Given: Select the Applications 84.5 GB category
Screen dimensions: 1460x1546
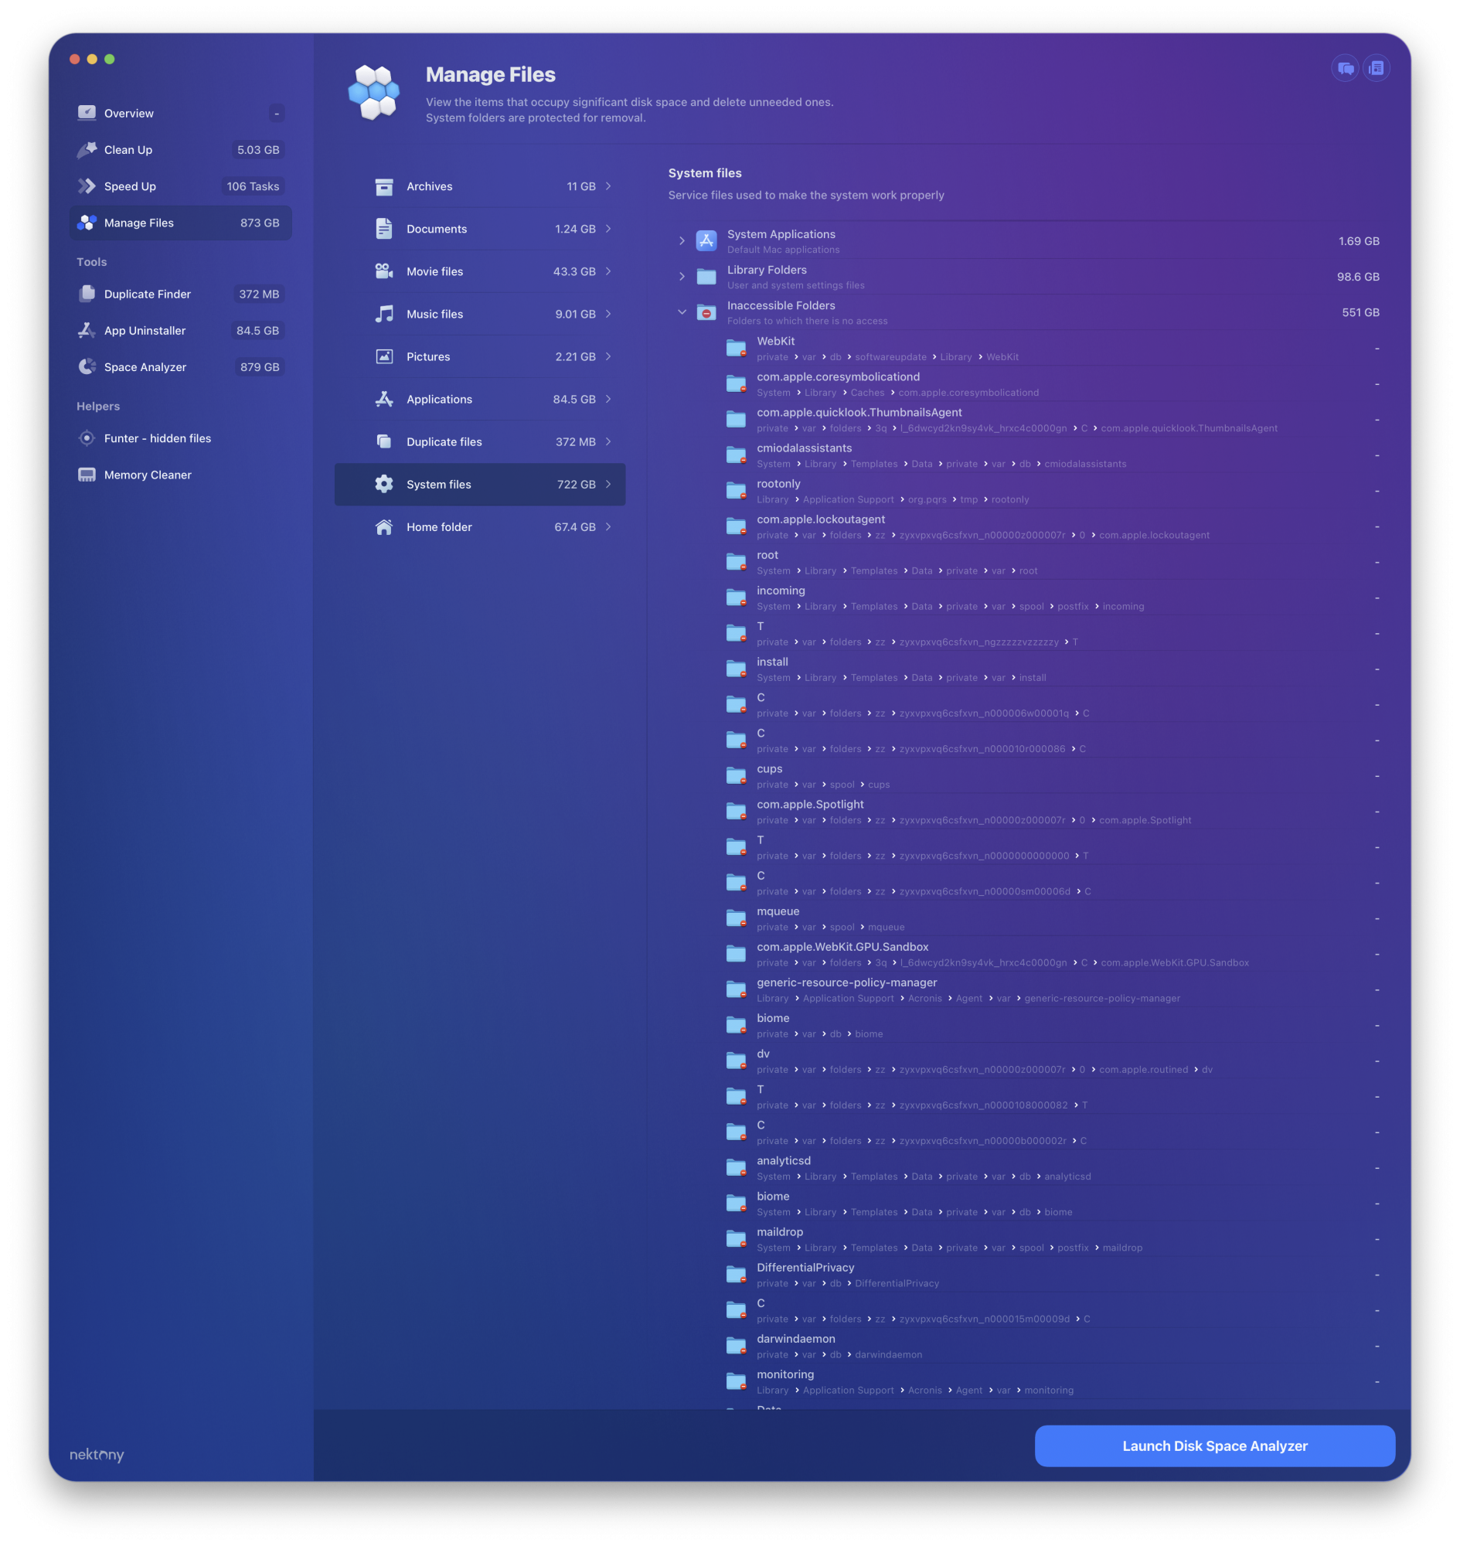Looking at the screenshot, I should (480, 400).
